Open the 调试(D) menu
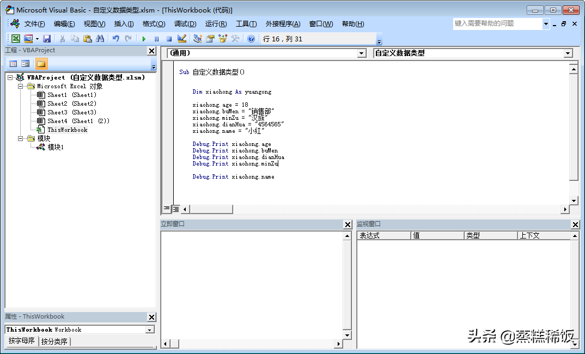This screenshot has width=585, height=354. pos(185,23)
